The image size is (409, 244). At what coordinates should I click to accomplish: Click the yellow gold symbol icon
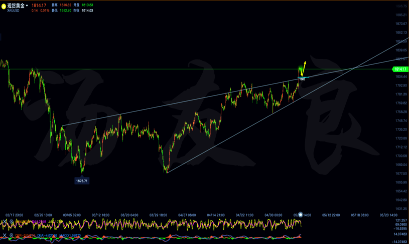(x=4, y=6)
